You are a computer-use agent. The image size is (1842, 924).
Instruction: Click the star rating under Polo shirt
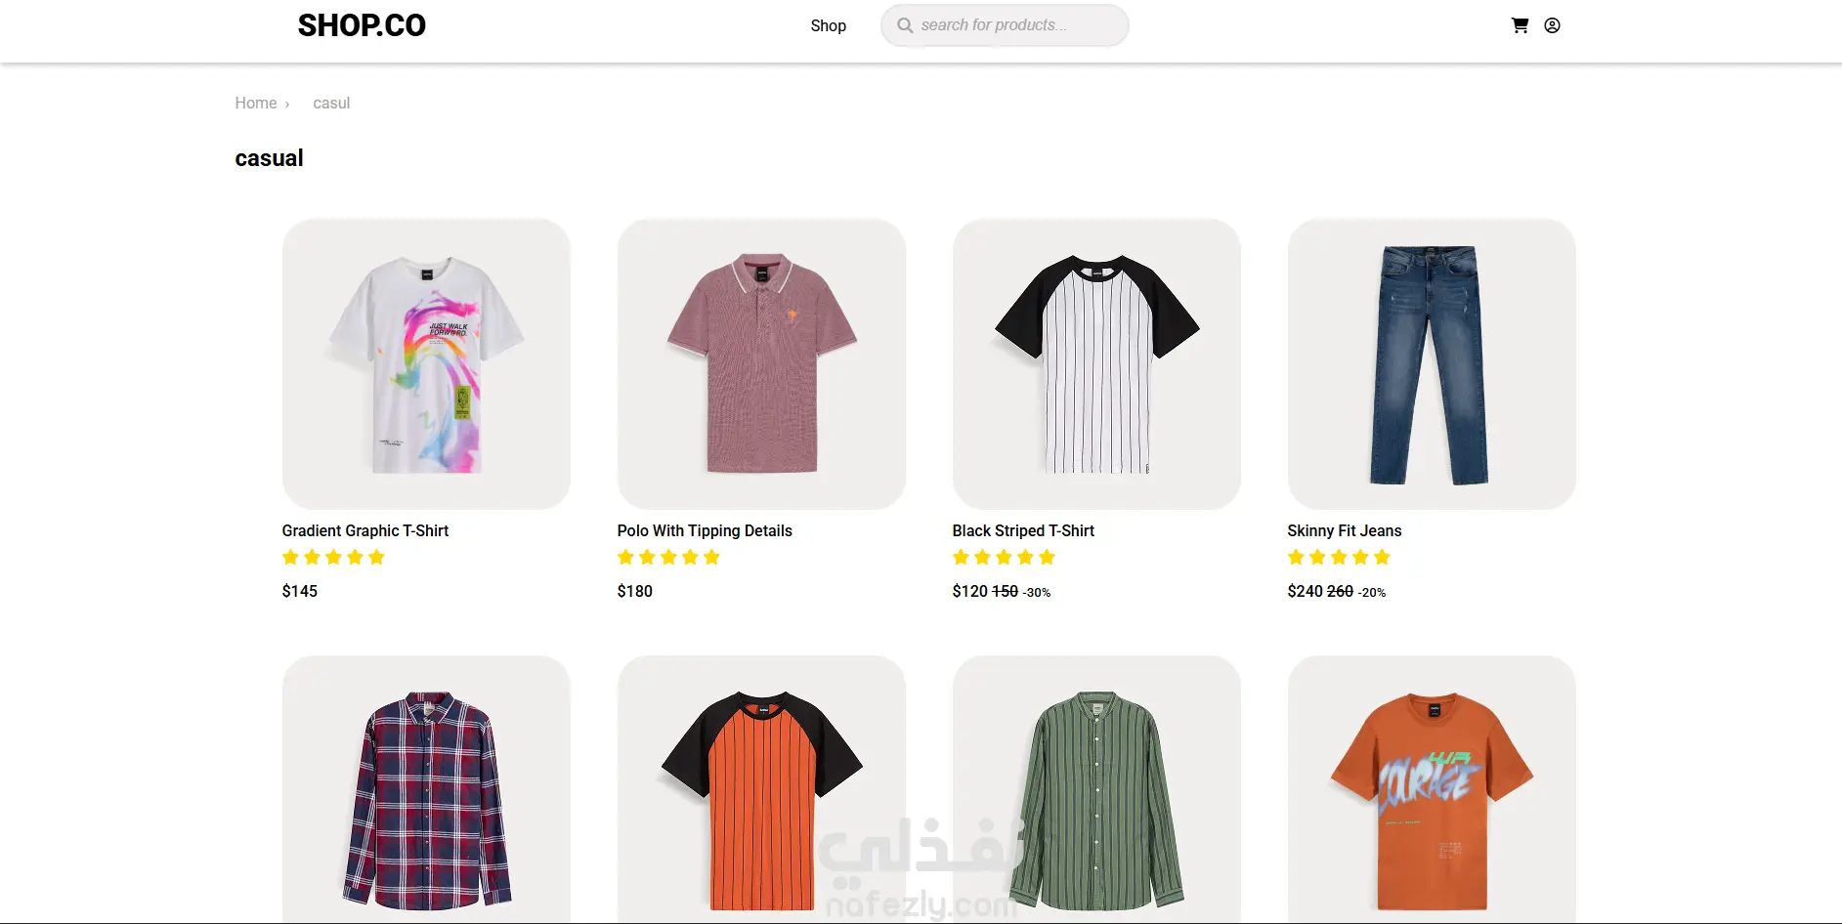668,558
